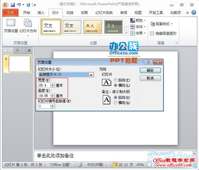This screenshot has width=199, height=170.
Task: Click the slide number start spinner
Action: (x=52, y=106)
